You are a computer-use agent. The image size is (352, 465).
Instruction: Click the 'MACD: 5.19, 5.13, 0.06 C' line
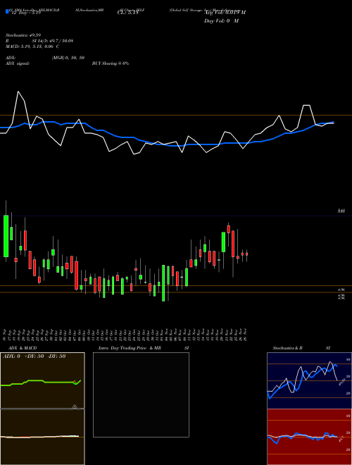(32, 46)
